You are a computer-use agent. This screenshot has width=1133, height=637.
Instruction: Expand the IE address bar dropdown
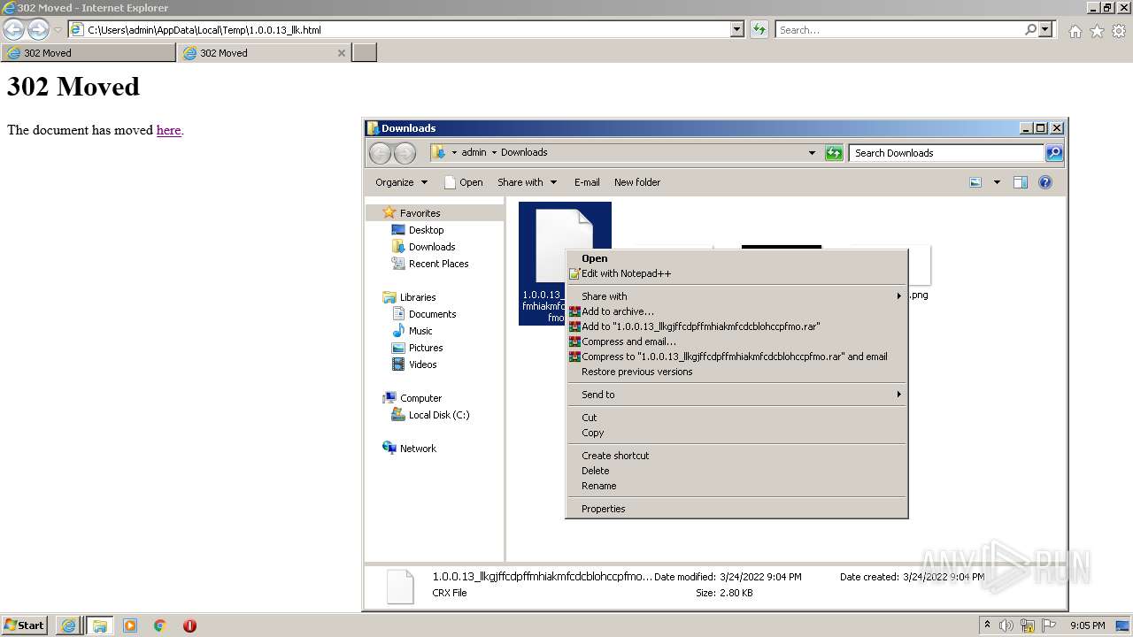(737, 29)
